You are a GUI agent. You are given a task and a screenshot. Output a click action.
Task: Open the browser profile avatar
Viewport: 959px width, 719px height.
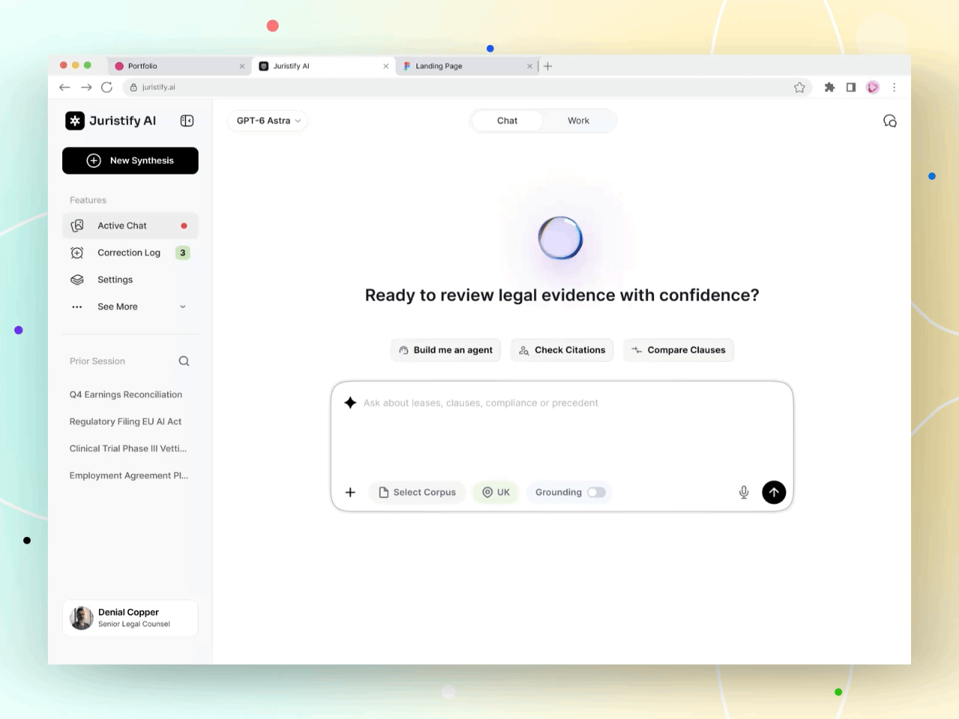873,88
